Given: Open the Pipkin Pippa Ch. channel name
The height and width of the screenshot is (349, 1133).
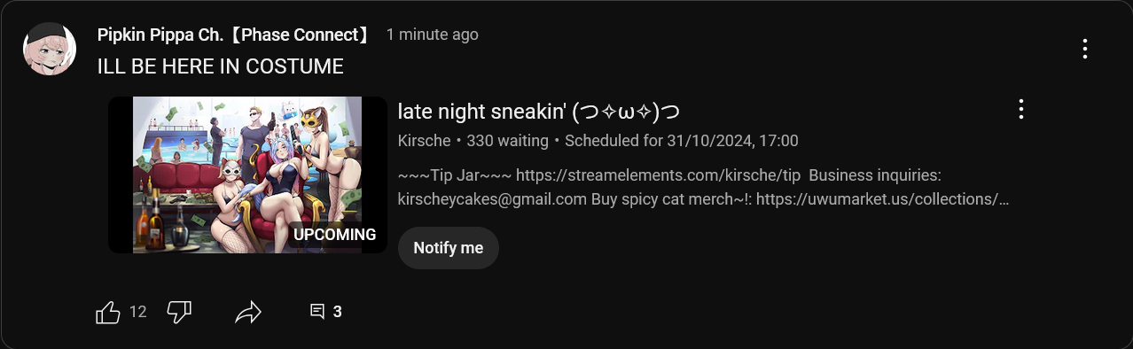Looking at the screenshot, I should pos(234,35).
